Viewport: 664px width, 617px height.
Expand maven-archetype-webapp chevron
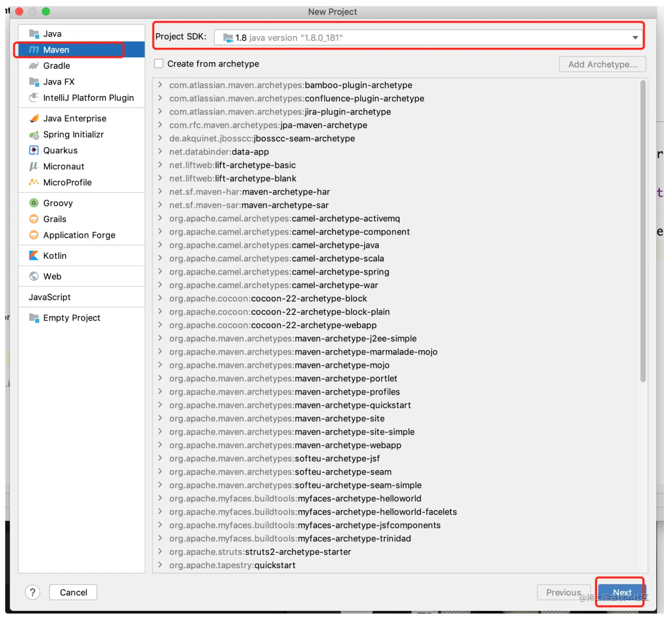tap(160, 445)
